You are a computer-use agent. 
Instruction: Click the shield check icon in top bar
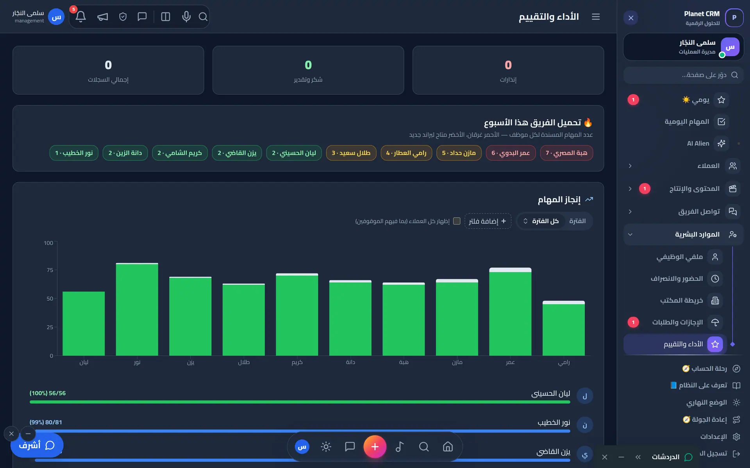pos(123,16)
